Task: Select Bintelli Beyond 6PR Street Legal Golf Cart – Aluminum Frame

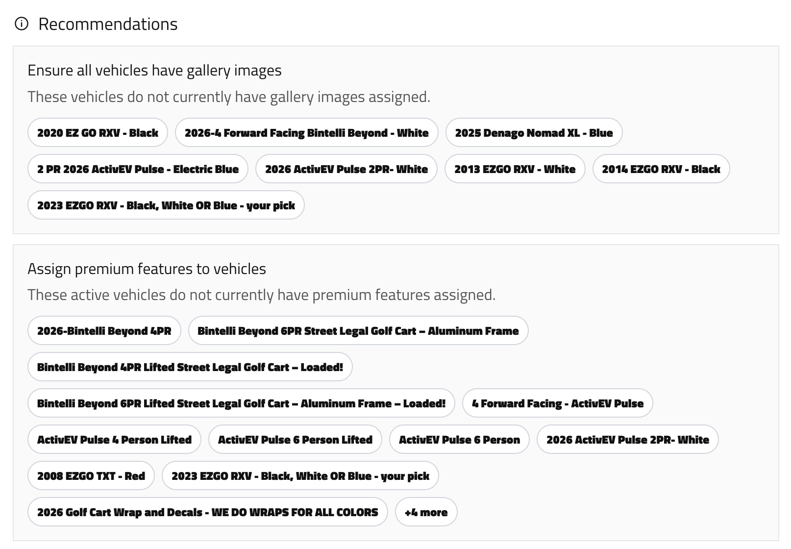Action: 358,330
